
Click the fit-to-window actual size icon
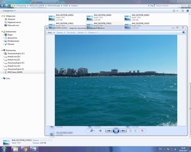[x=100, y=131]
